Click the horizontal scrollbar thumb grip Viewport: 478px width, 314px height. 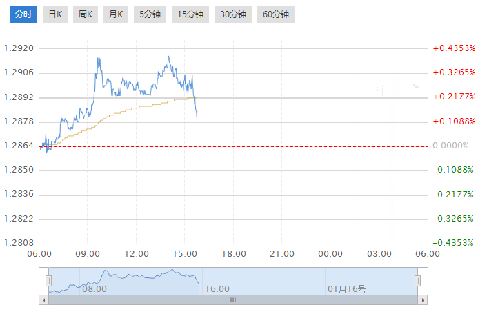pos(233,300)
